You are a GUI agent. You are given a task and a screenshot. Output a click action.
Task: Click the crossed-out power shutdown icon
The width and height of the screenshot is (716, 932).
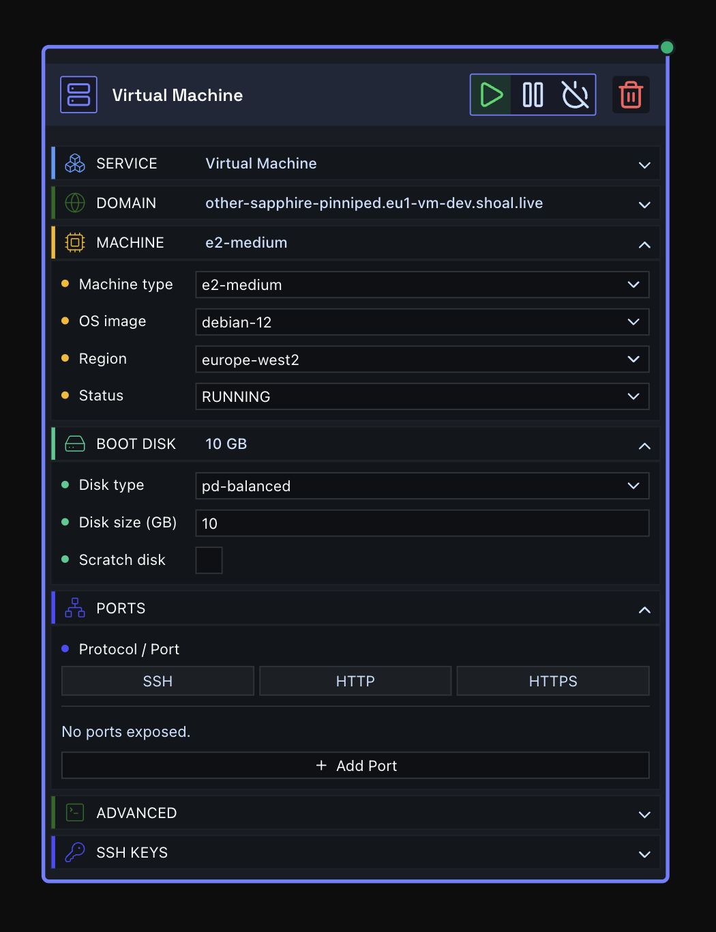click(575, 95)
